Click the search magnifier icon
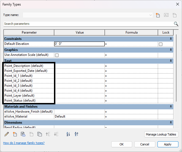 click(176, 24)
